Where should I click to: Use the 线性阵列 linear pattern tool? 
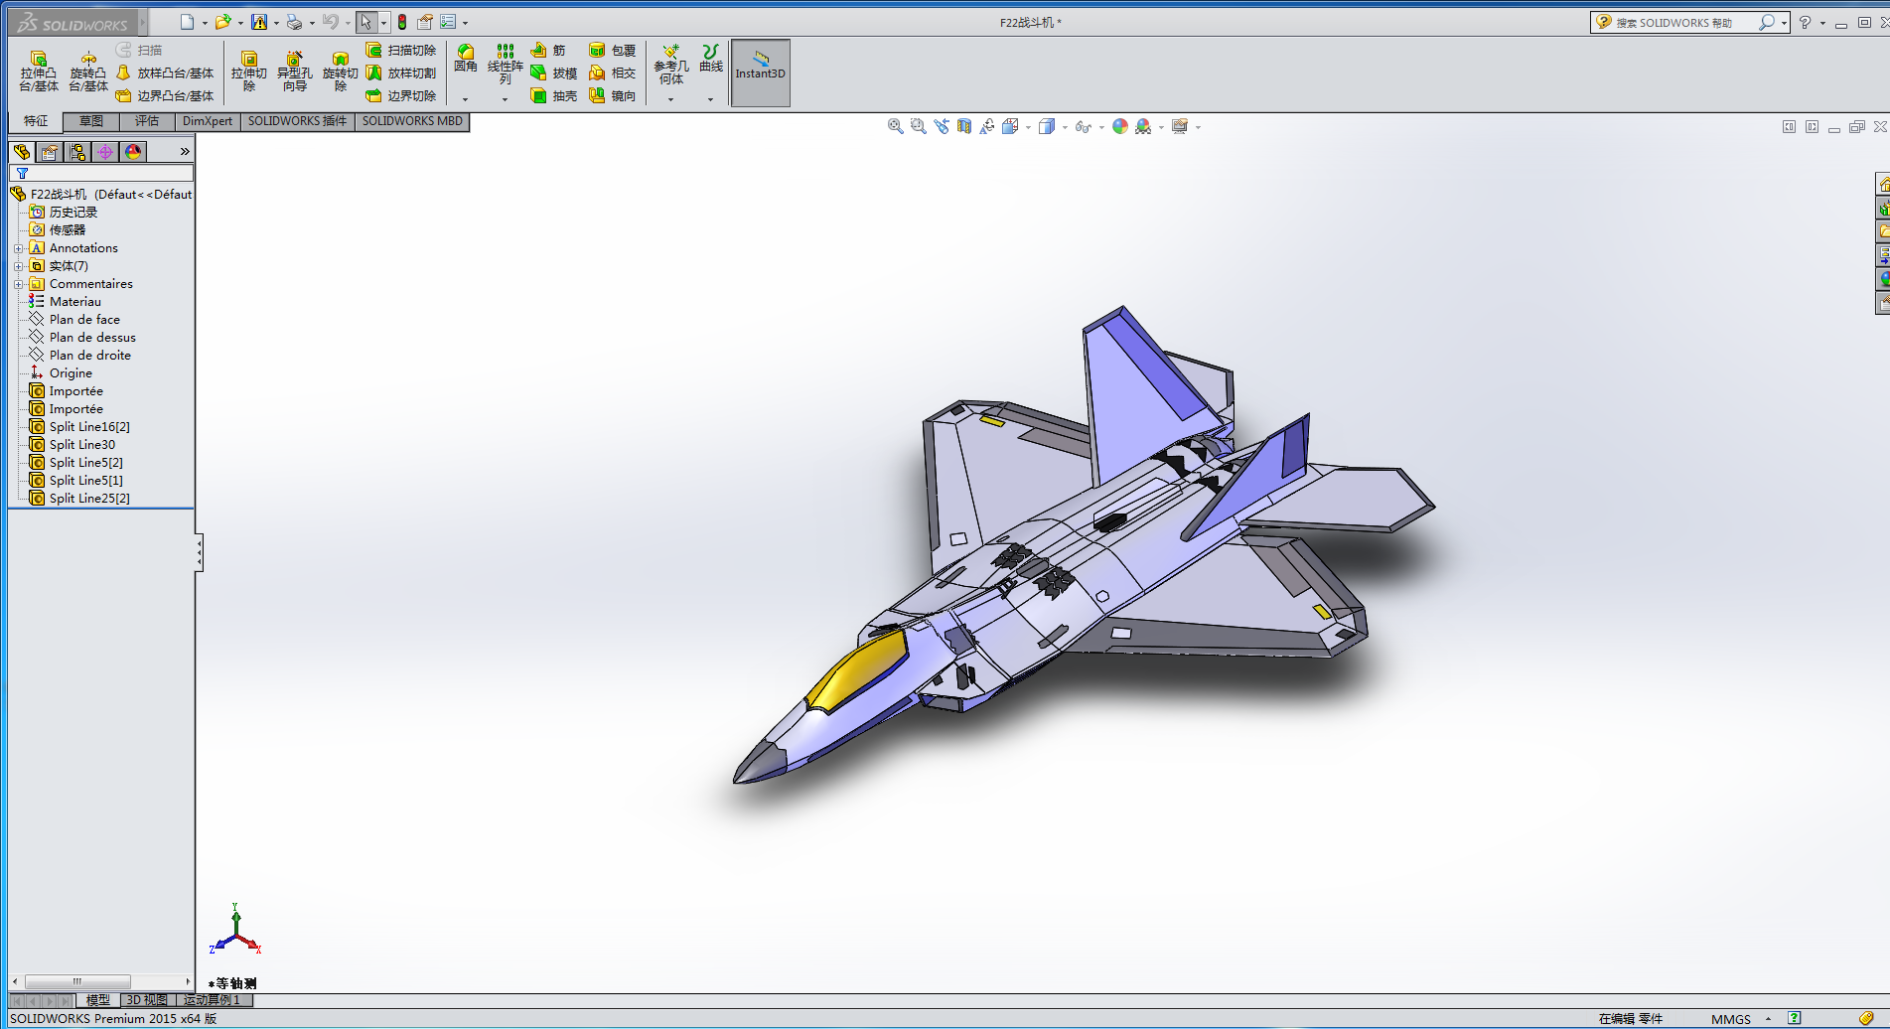pos(505,65)
